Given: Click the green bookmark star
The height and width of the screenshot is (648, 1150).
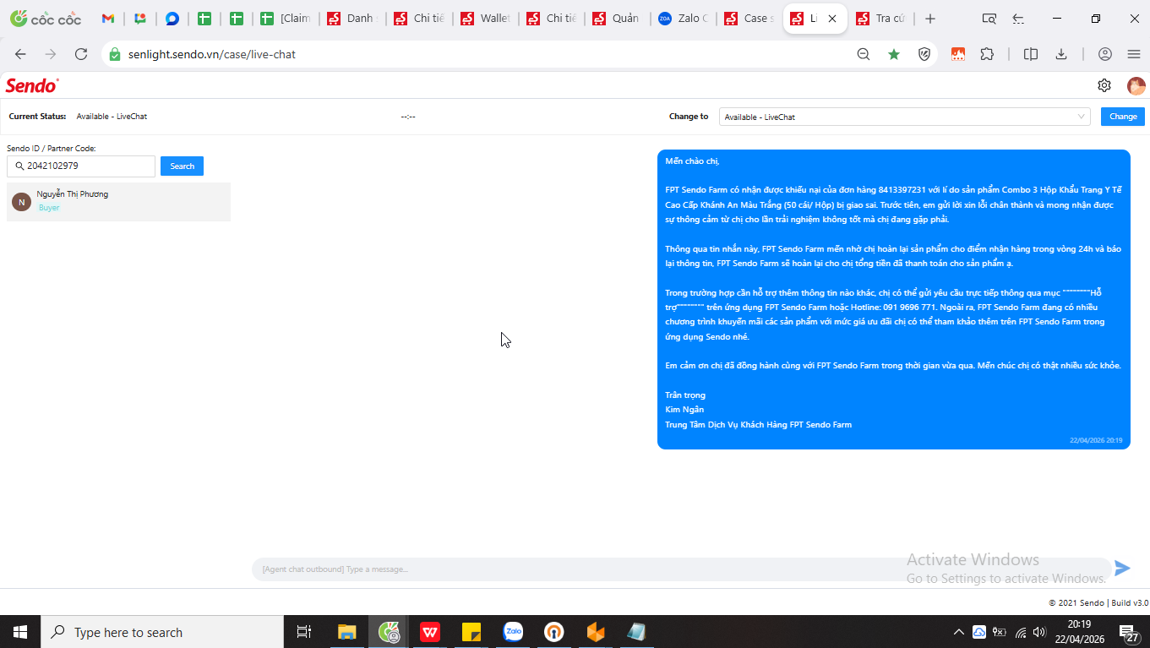Looking at the screenshot, I should coord(894,54).
